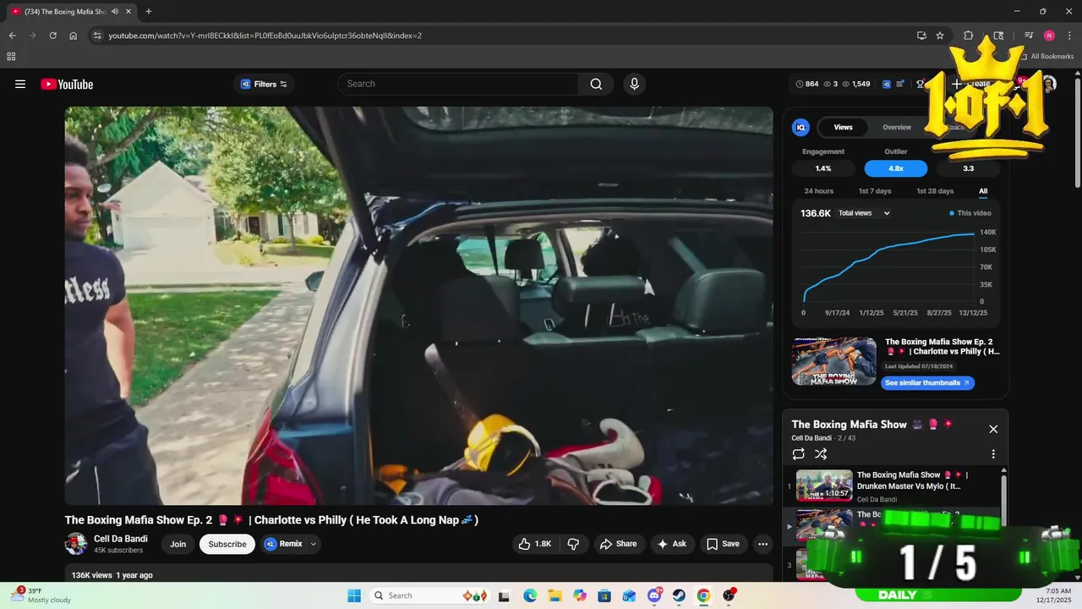
Task: Open Discord from taskbar
Action: 654,595
